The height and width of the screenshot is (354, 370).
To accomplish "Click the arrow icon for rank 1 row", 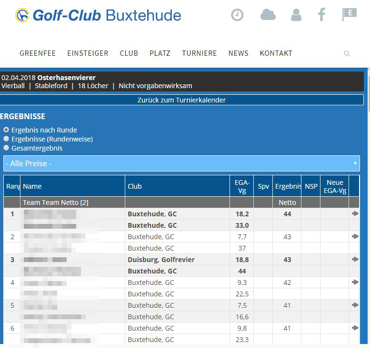I will pyautogui.click(x=355, y=213).
